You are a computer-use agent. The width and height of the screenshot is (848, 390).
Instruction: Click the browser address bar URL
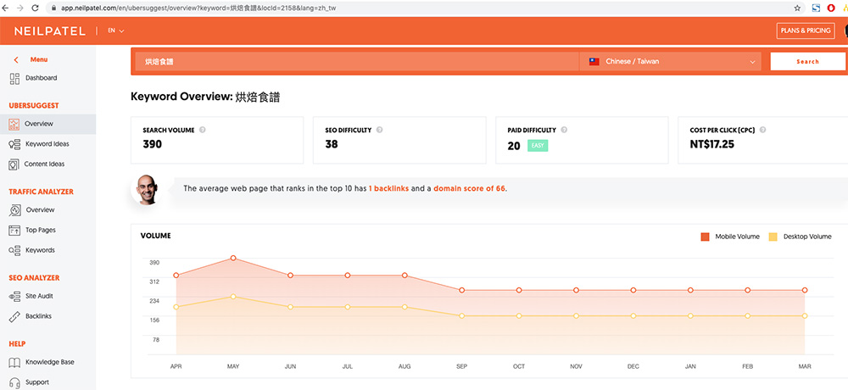click(198, 8)
